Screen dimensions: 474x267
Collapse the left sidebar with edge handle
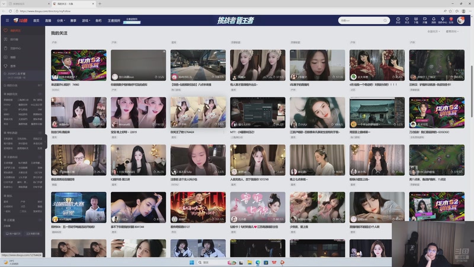[x=46, y=141]
